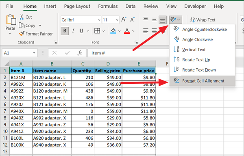Select cell showing $7.20
The width and height of the screenshot is (244, 156).
tap(139, 145)
